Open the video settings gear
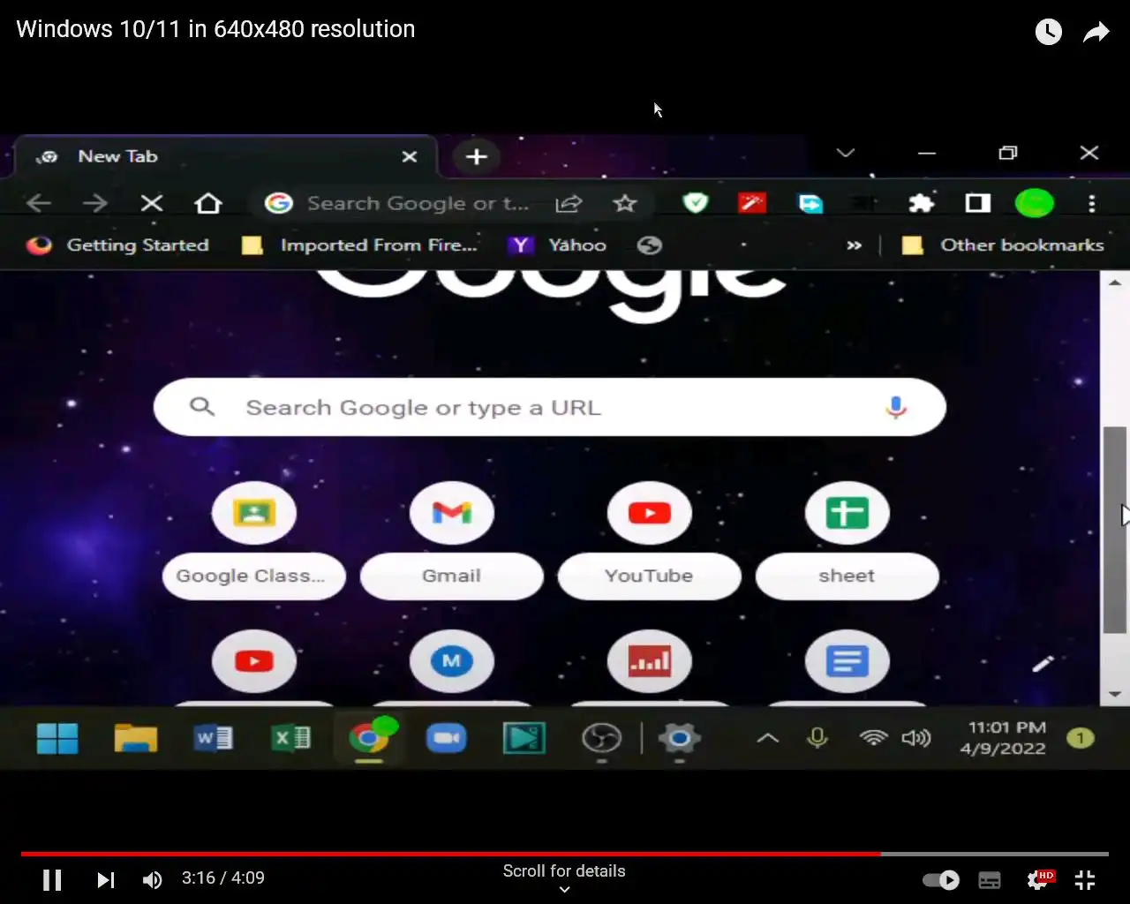This screenshot has width=1130, height=904. click(1039, 879)
